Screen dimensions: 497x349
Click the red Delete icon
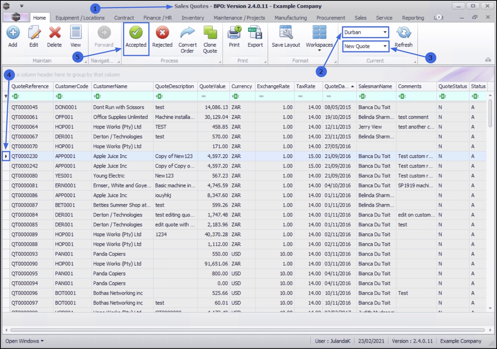pyautogui.click(x=55, y=33)
